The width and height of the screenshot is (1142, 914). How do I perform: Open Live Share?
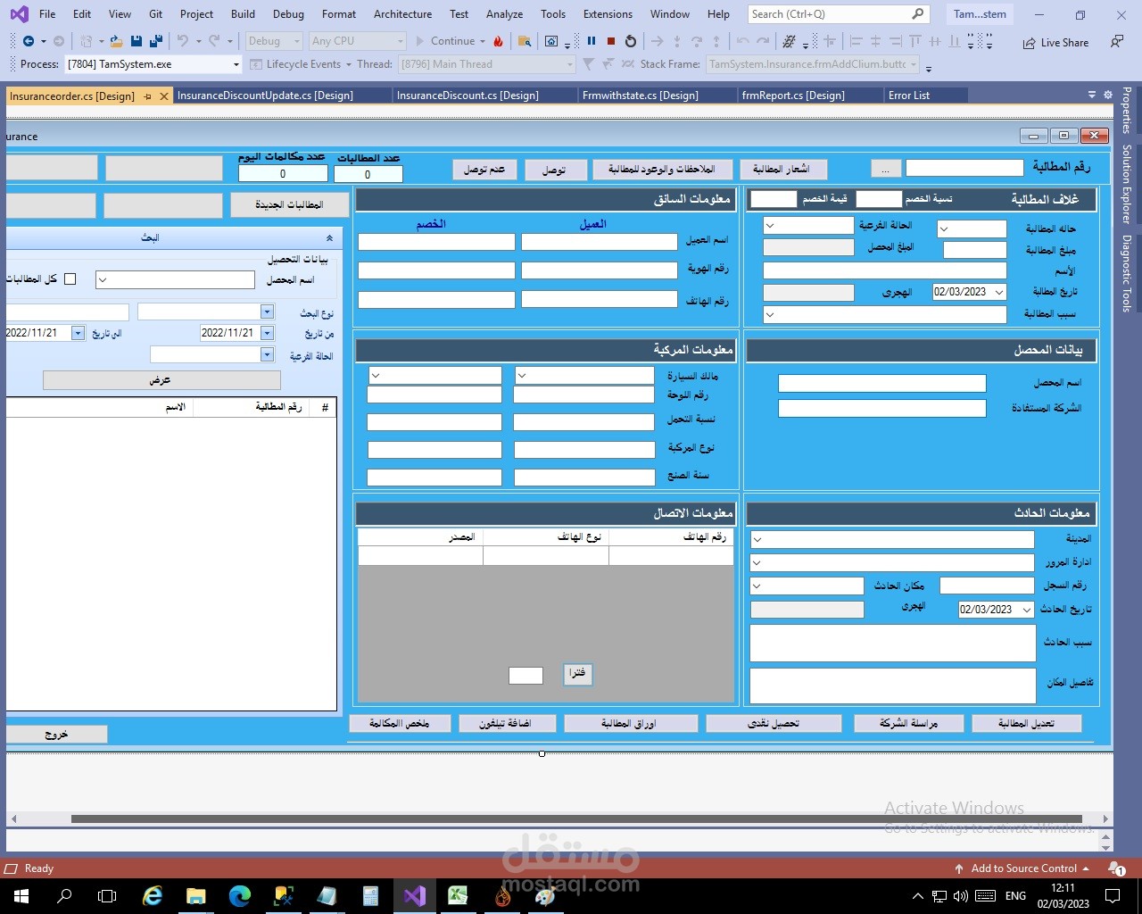[x=1055, y=42]
